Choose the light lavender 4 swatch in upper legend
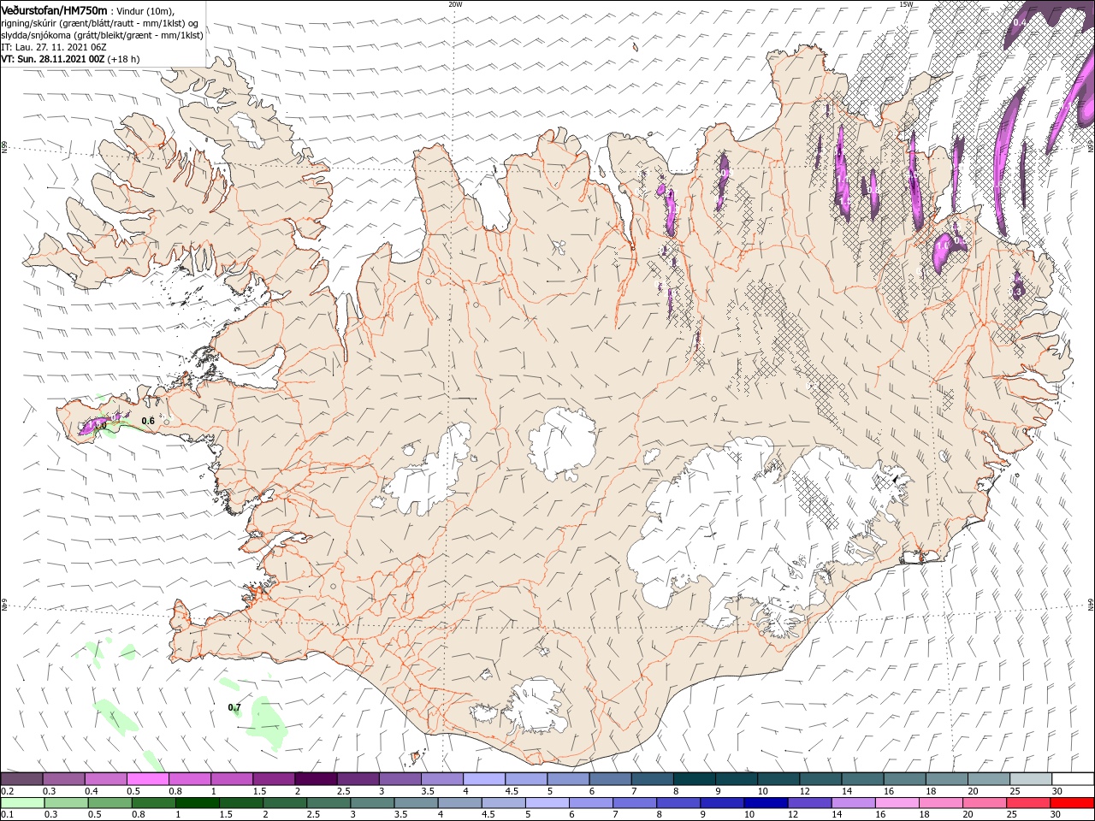This screenshot has height=821, width=1095. 484,779
